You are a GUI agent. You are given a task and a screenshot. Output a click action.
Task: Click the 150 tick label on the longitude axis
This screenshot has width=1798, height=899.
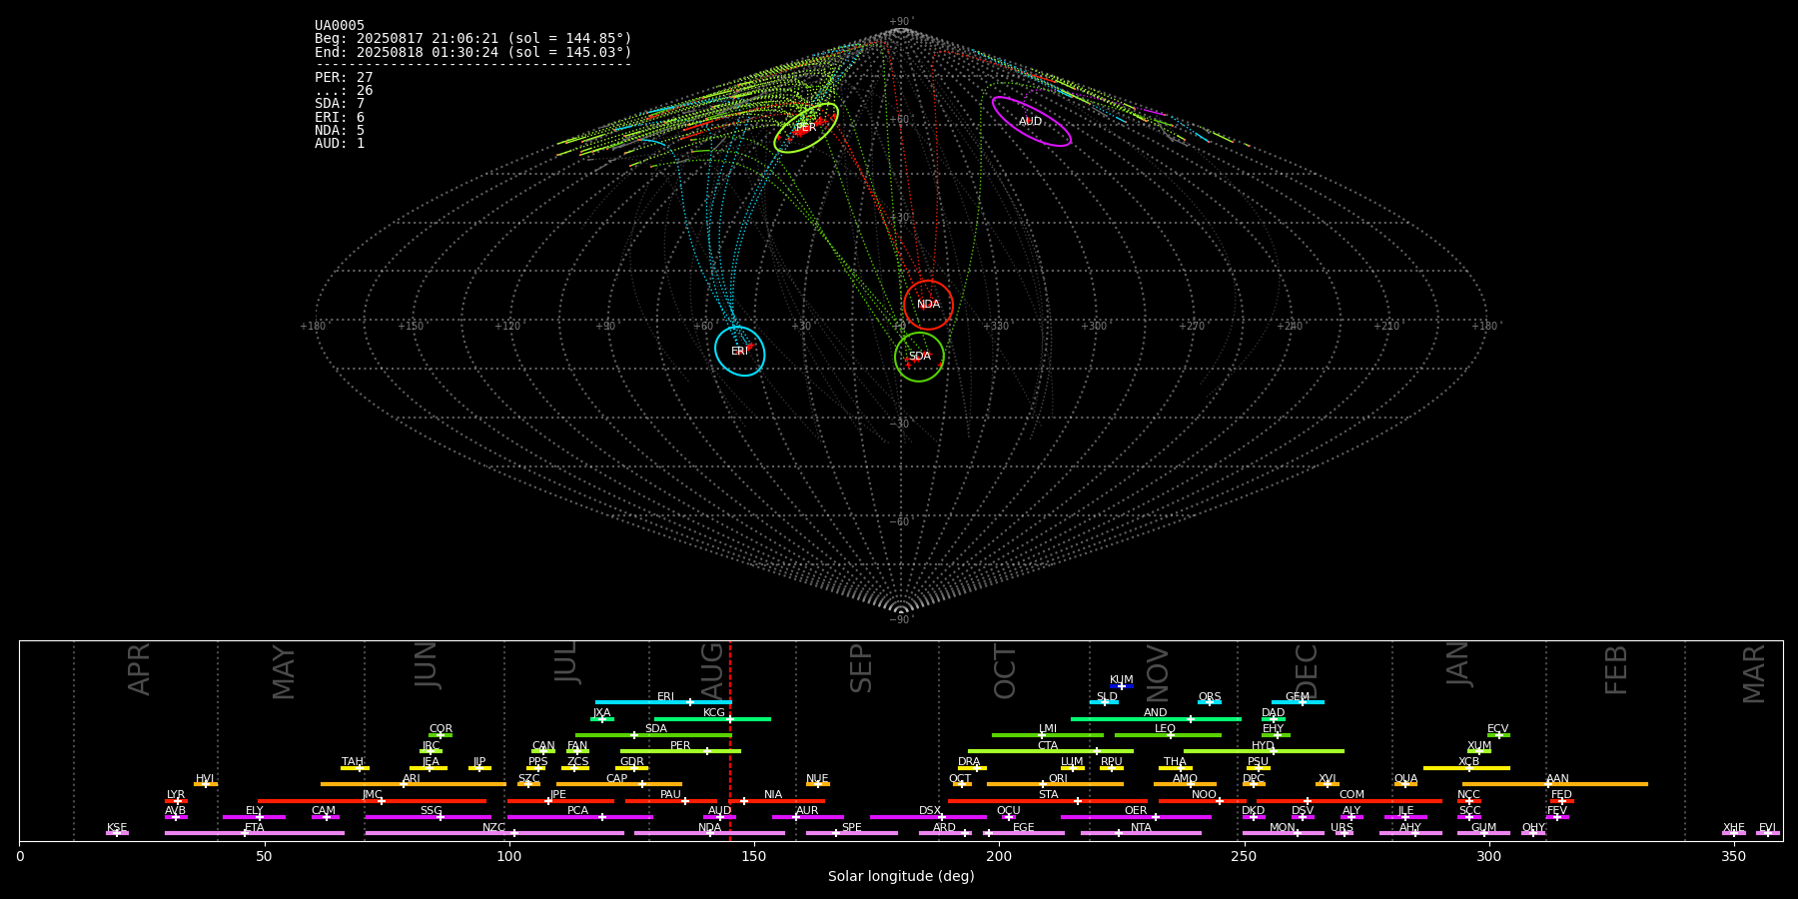pos(754,857)
